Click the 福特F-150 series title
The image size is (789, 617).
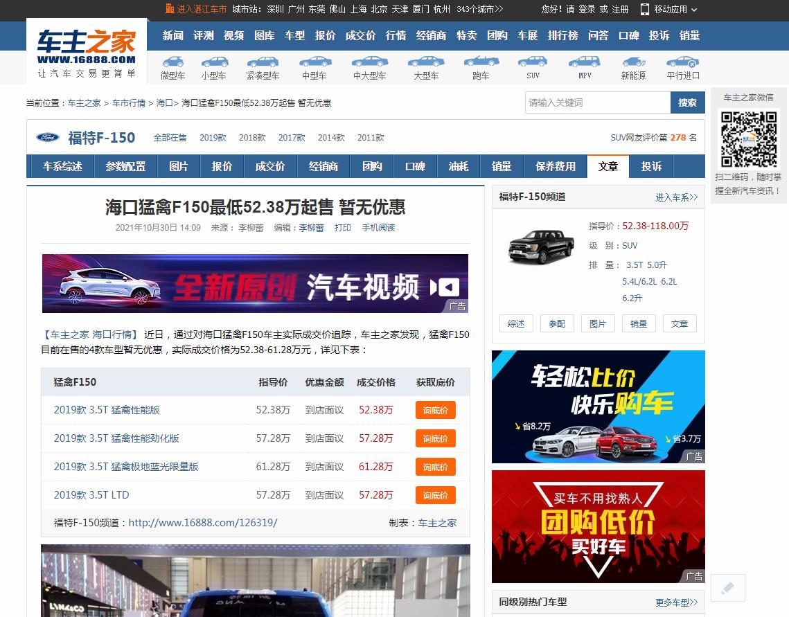pyautogui.click(x=102, y=137)
